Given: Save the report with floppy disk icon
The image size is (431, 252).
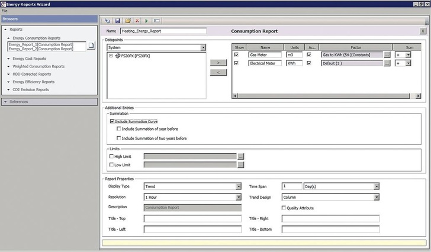Looking at the screenshot, I should pyautogui.click(x=118, y=21).
